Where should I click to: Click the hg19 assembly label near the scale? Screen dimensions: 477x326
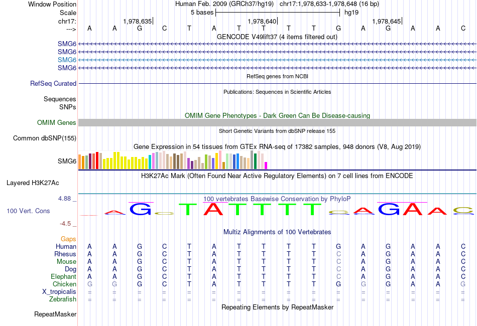[351, 13]
